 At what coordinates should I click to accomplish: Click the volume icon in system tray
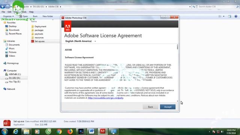tap(222, 132)
